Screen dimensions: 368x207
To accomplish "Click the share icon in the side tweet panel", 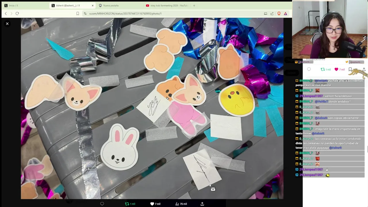I will pos(364,69).
